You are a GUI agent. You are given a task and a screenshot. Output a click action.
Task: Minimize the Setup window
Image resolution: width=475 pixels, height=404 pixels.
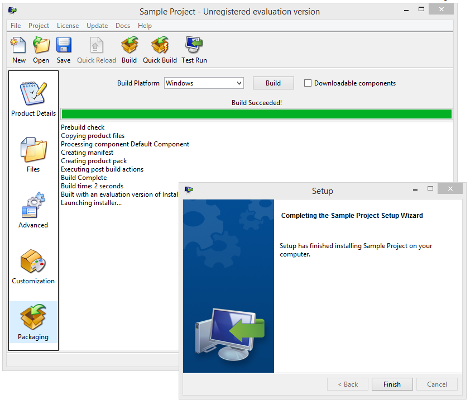point(415,189)
